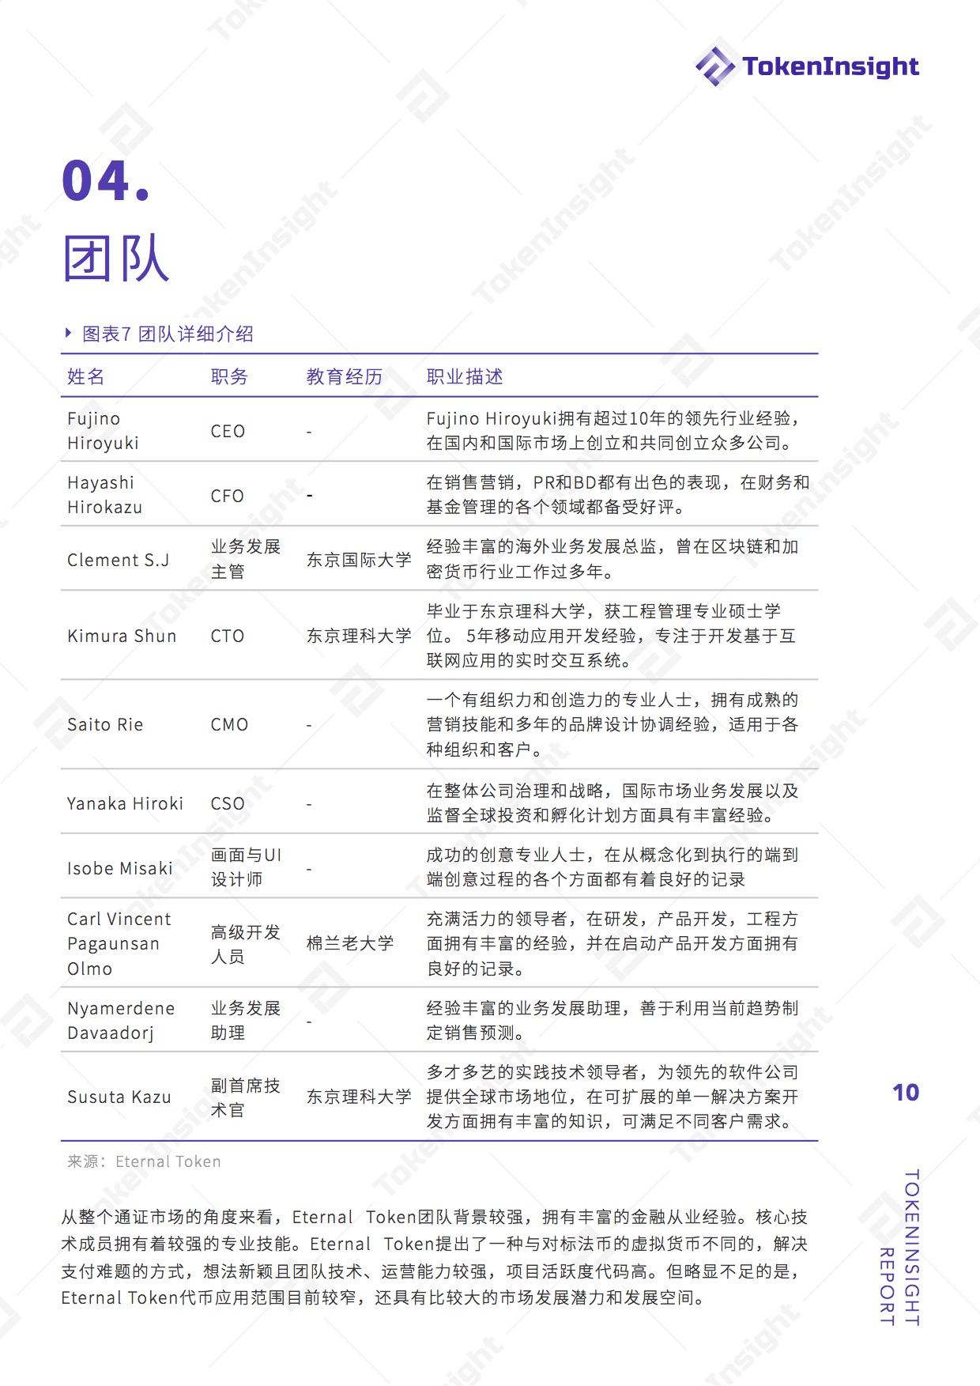Click the 副首席技术官 role cell
This screenshot has width=980, height=1386.
coord(246,1097)
